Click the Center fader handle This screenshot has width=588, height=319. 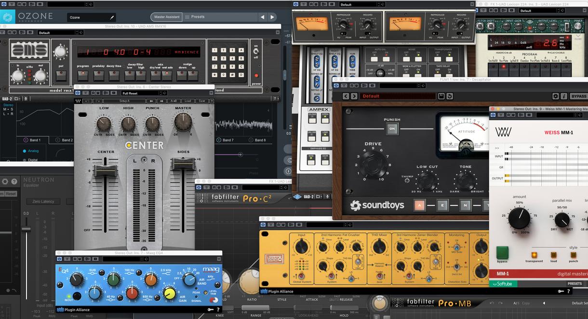(x=106, y=170)
